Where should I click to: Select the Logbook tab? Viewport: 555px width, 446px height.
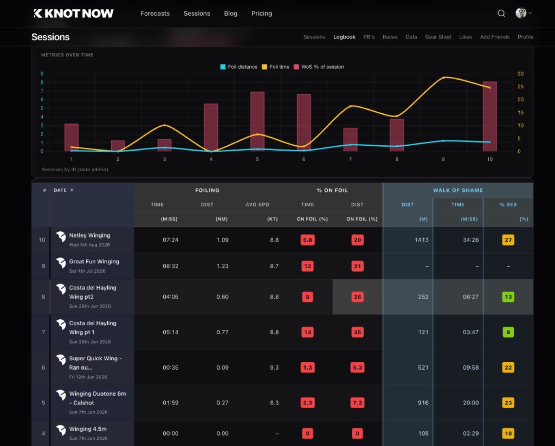point(344,37)
